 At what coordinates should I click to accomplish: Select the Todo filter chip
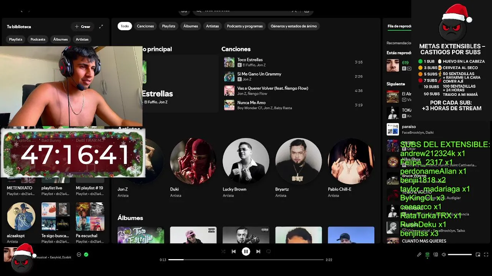(x=125, y=26)
